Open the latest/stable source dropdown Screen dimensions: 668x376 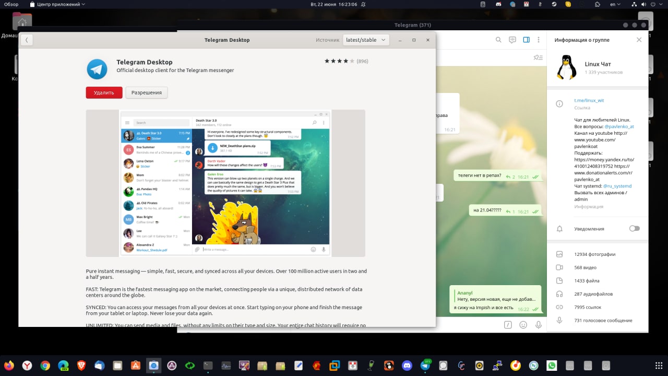pyautogui.click(x=366, y=40)
